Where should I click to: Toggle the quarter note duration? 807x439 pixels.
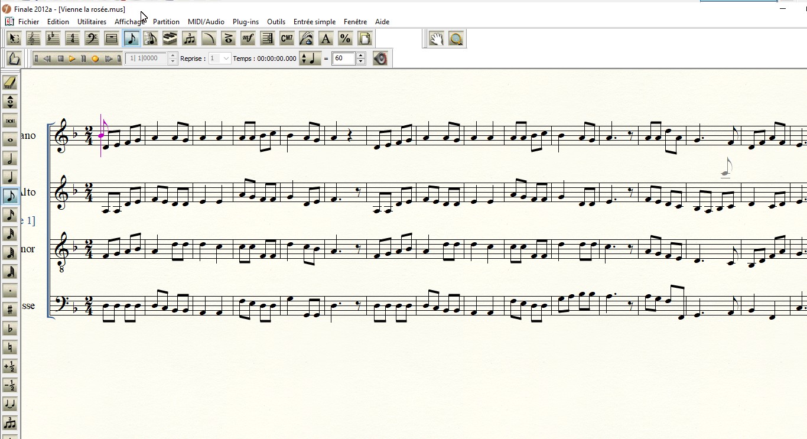(x=9, y=177)
